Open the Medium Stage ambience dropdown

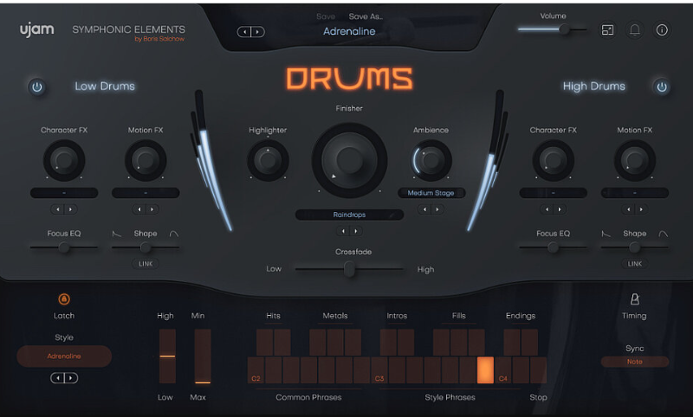[431, 193]
